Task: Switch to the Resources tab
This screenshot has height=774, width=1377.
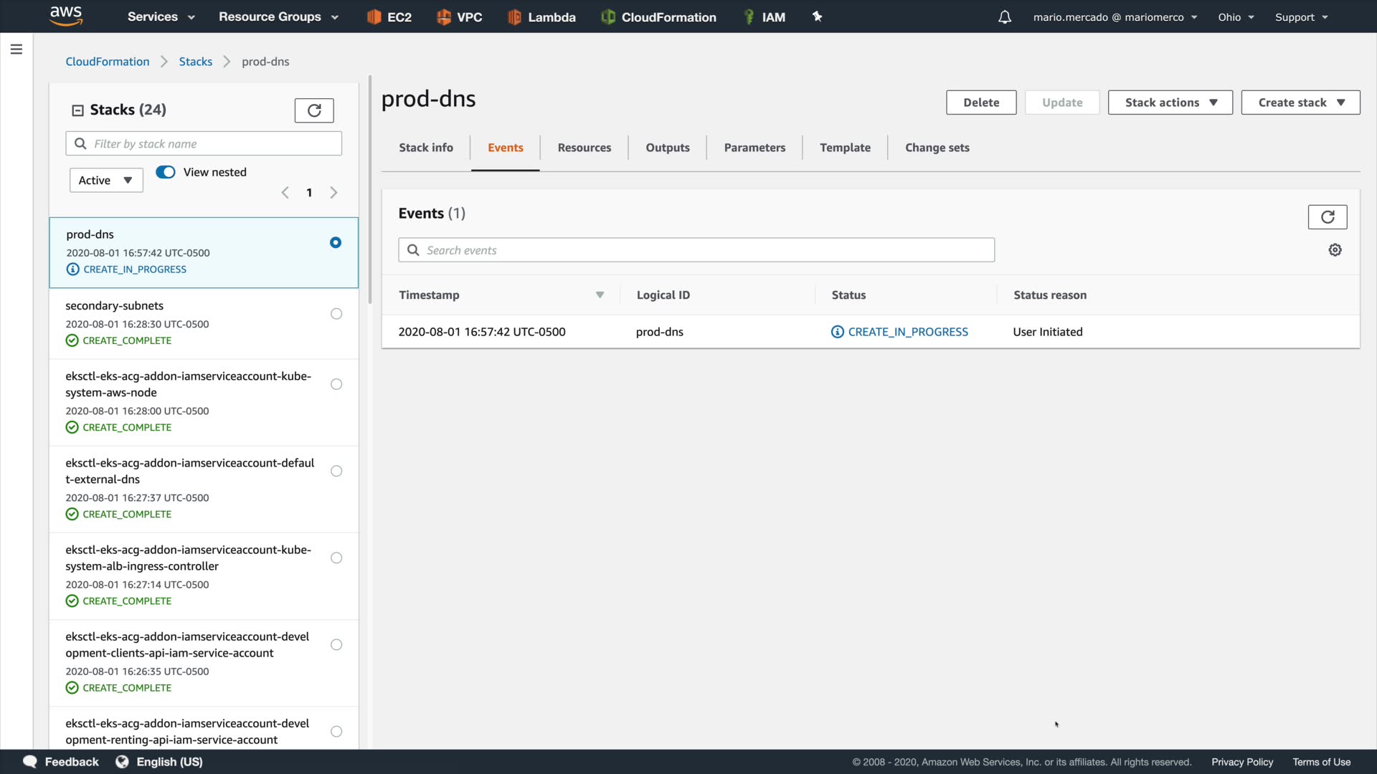Action: pos(584,148)
